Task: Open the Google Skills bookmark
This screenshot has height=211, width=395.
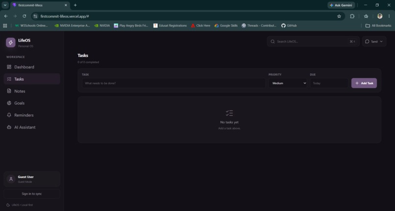Action: click(226, 25)
